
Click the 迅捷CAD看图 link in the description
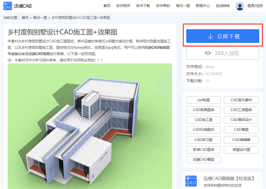click(39, 54)
